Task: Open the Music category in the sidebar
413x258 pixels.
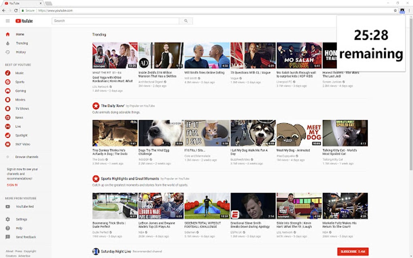Action: coord(7,73)
